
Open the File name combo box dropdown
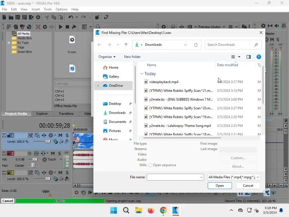[x=202, y=177]
